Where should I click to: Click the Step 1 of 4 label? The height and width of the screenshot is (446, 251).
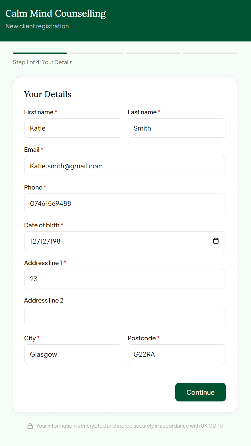pyautogui.click(x=43, y=62)
